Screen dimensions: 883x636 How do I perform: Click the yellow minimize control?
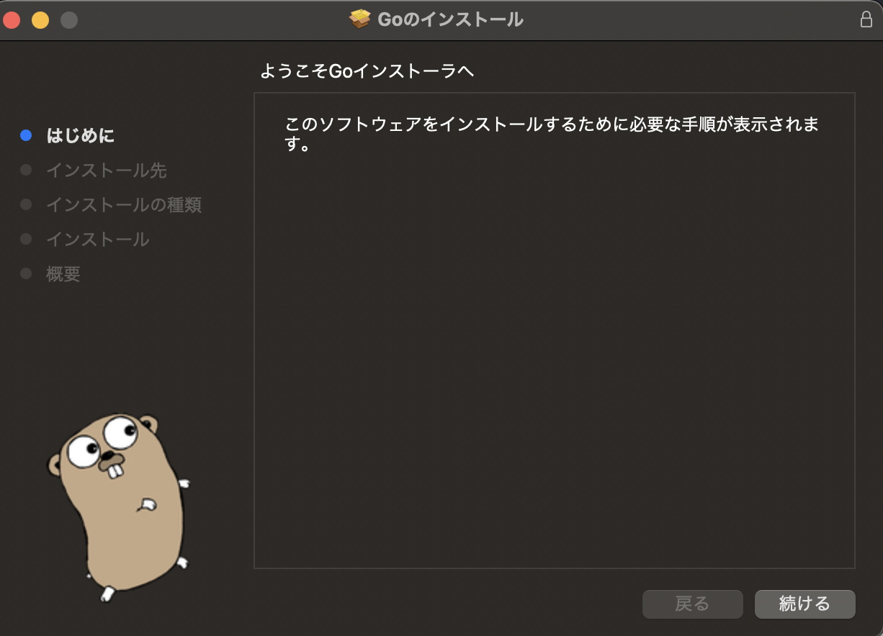(x=40, y=20)
